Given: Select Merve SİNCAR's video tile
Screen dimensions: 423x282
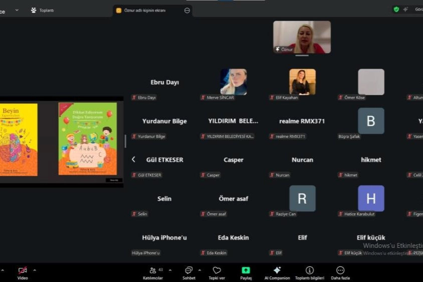Looking at the screenshot, I should 233,82.
